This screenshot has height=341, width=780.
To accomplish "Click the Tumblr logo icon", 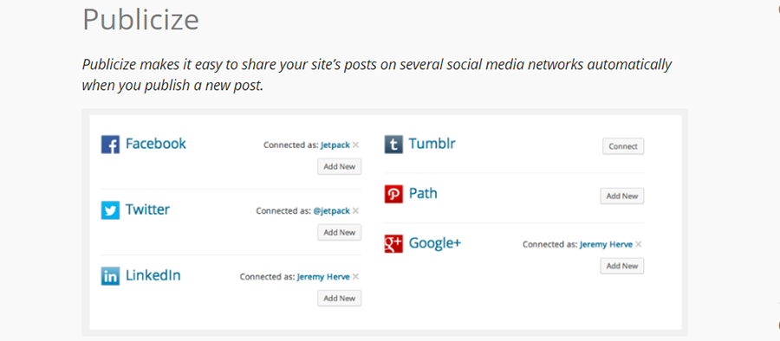I will pos(393,145).
